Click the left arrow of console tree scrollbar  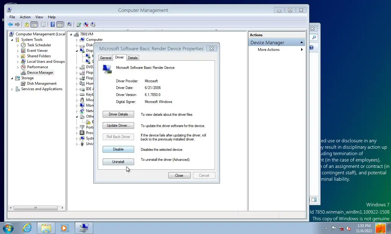click(11, 208)
